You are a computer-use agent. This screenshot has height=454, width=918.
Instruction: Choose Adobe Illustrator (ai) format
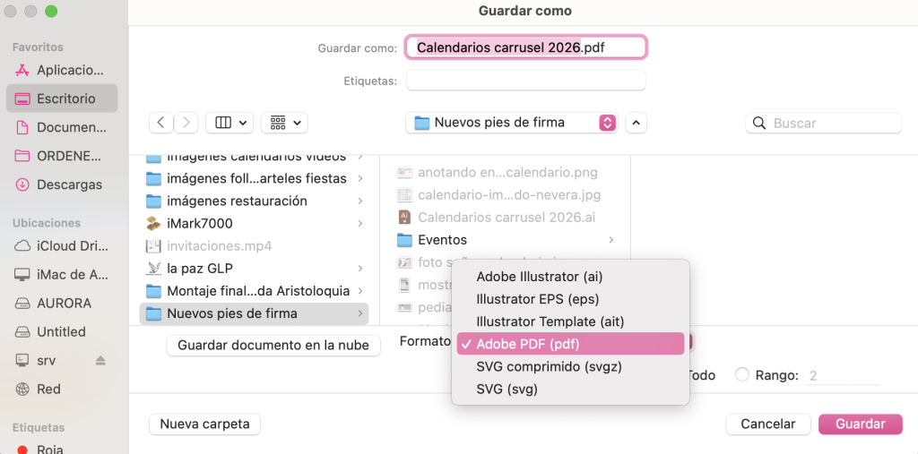[551, 277]
